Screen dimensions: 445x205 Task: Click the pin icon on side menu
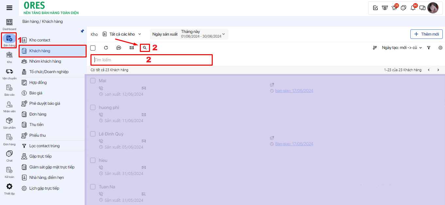[82, 31]
